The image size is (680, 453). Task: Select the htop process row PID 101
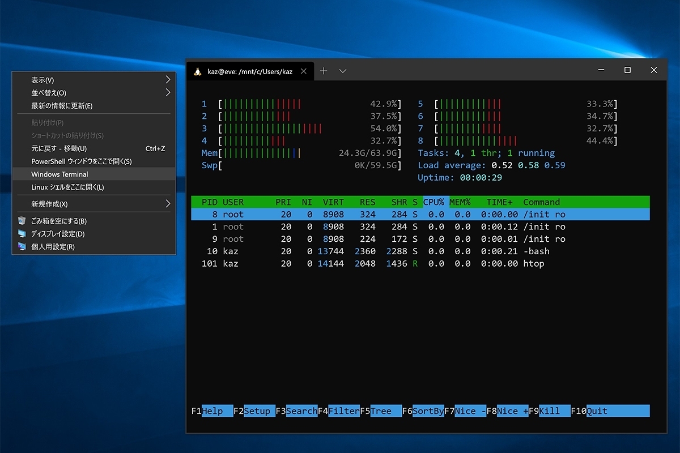(x=420, y=264)
